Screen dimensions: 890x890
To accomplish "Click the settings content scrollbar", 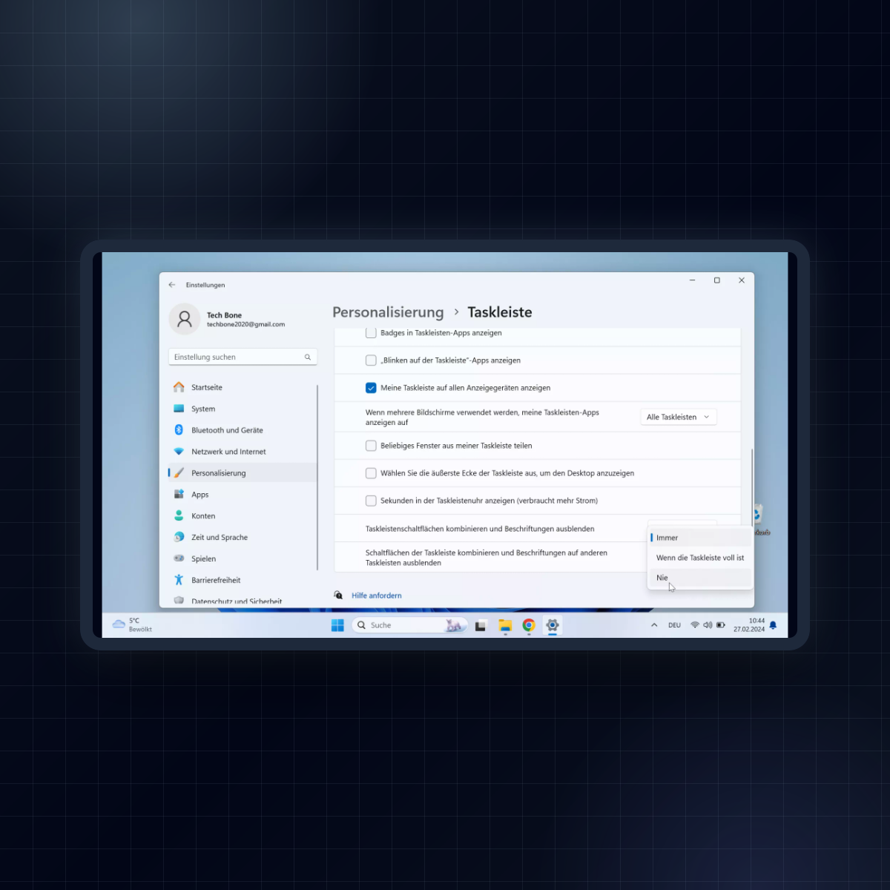I will coord(752,487).
